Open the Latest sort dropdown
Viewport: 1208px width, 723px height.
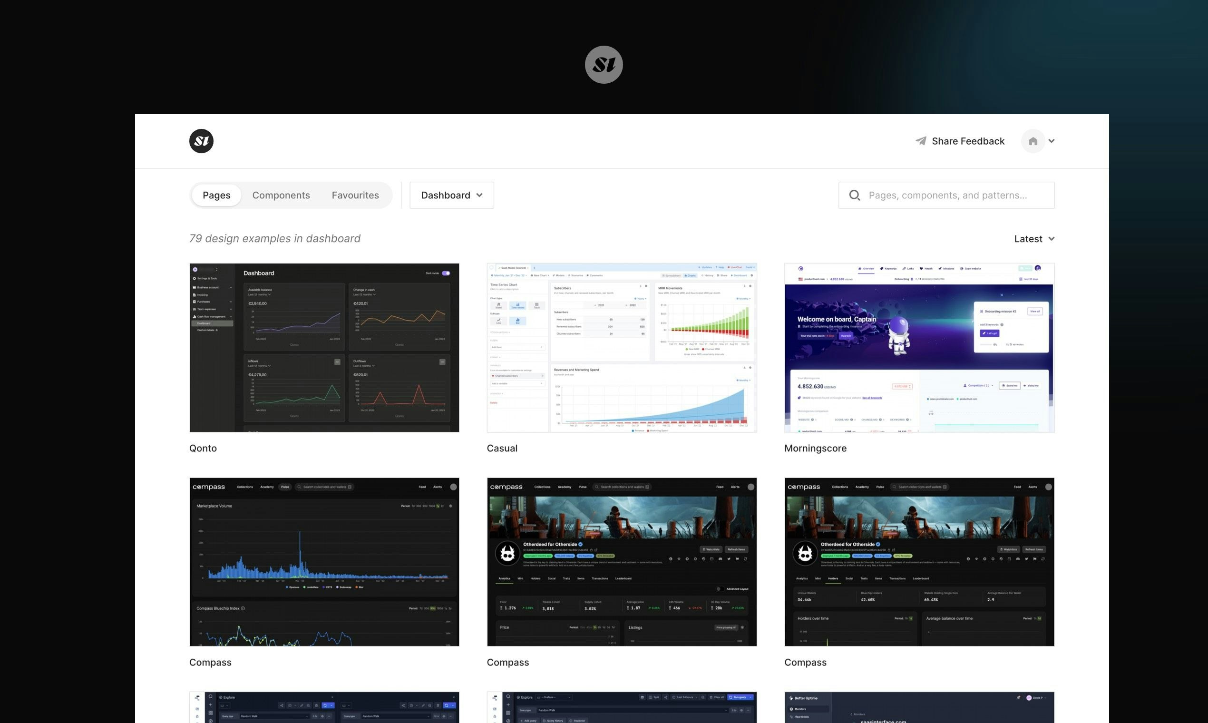tap(1034, 239)
